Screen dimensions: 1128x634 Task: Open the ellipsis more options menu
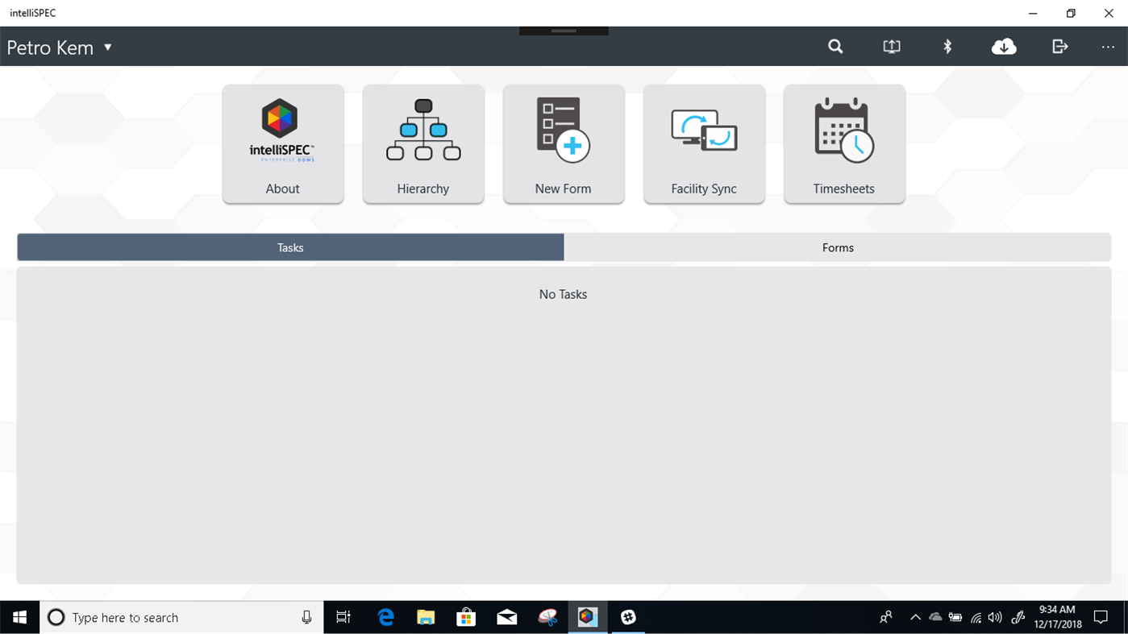click(x=1108, y=46)
